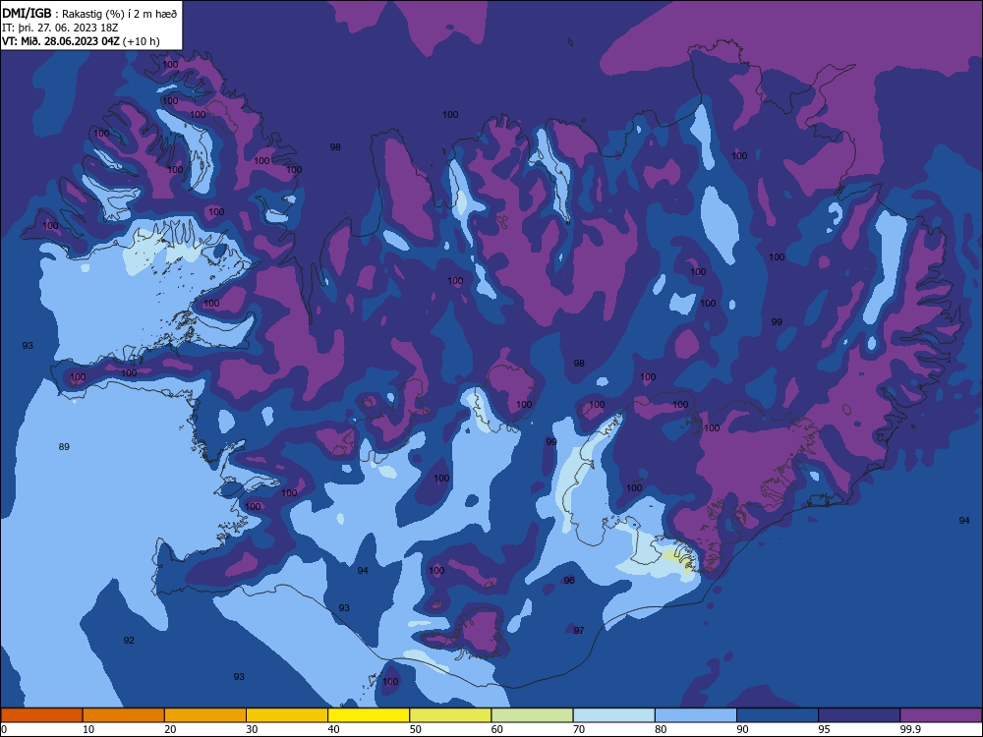Choose the golden 30–40 legend swatch
Viewport: 983px width, 737px height.
coord(287,715)
